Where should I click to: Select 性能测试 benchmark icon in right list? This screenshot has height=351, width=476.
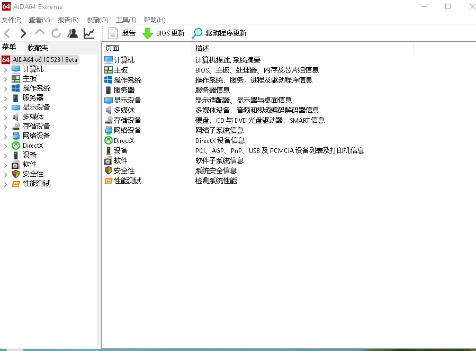point(109,181)
